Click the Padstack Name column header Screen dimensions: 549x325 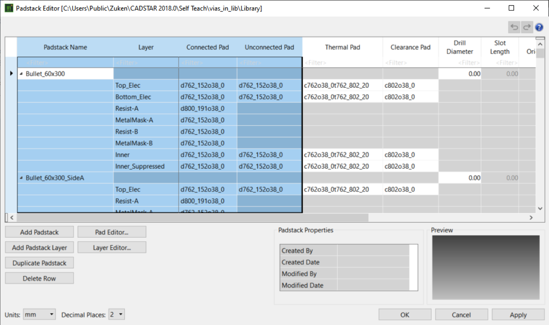click(x=65, y=47)
